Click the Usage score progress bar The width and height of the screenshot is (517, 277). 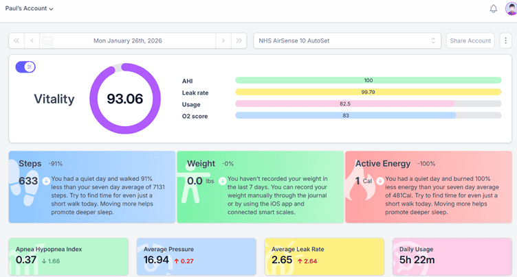(368, 104)
